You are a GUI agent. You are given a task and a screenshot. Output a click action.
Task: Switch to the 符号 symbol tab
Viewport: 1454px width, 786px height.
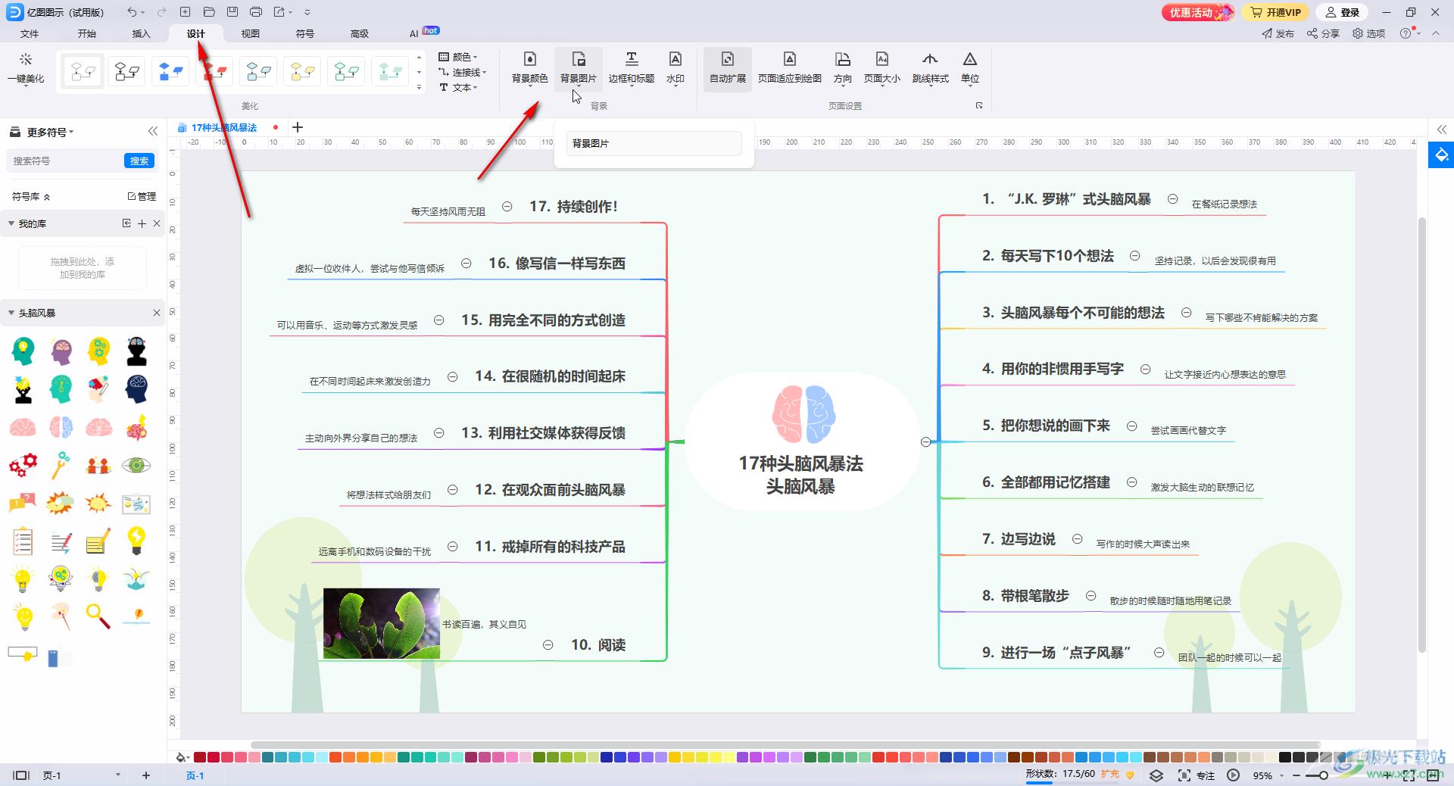[304, 33]
